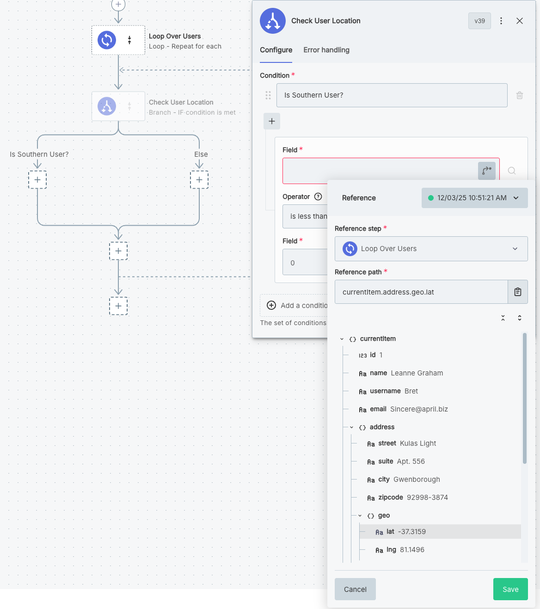Open the search in the Field input
The width and height of the screenshot is (540, 609).
click(512, 171)
